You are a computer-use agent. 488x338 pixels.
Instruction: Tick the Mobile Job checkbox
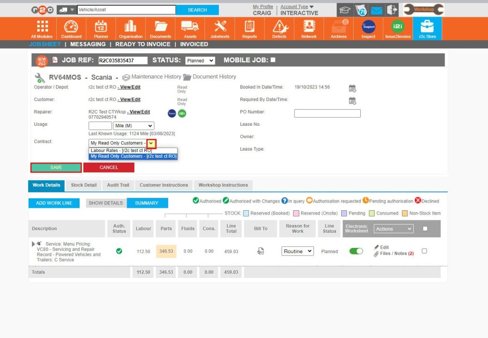273,60
